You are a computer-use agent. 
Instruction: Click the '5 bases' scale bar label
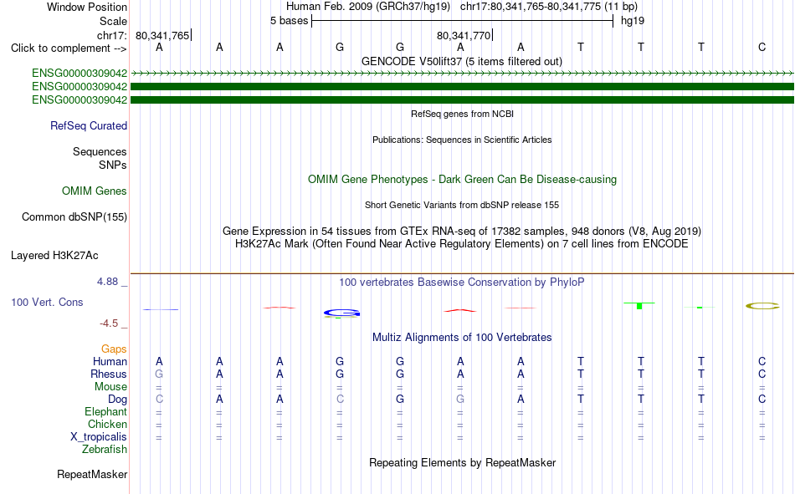pyautogui.click(x=289, y=21)
